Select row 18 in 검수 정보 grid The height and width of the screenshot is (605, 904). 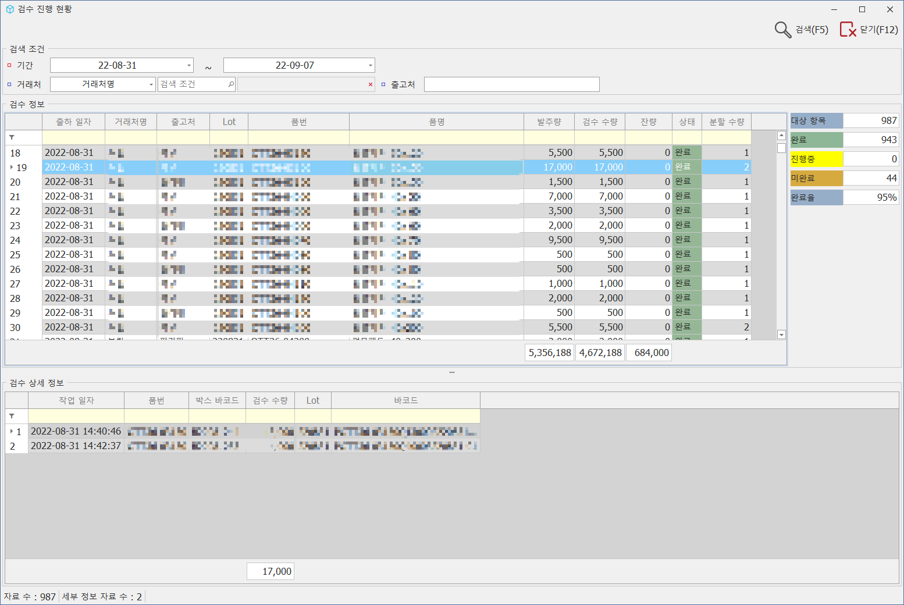coord(379,152)
